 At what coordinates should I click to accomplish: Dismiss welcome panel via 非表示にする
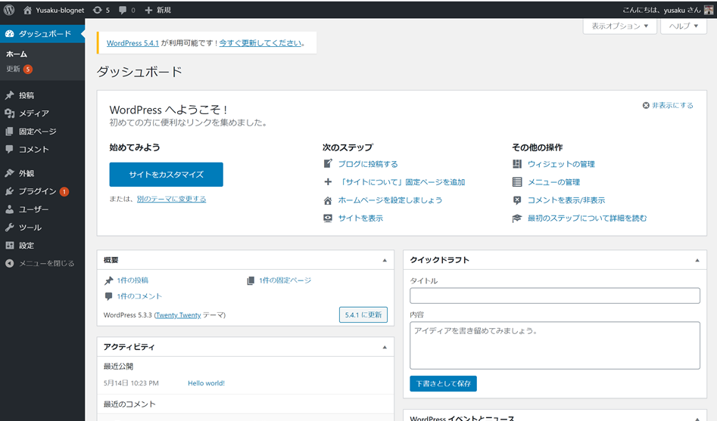click(x=668, y=106)
